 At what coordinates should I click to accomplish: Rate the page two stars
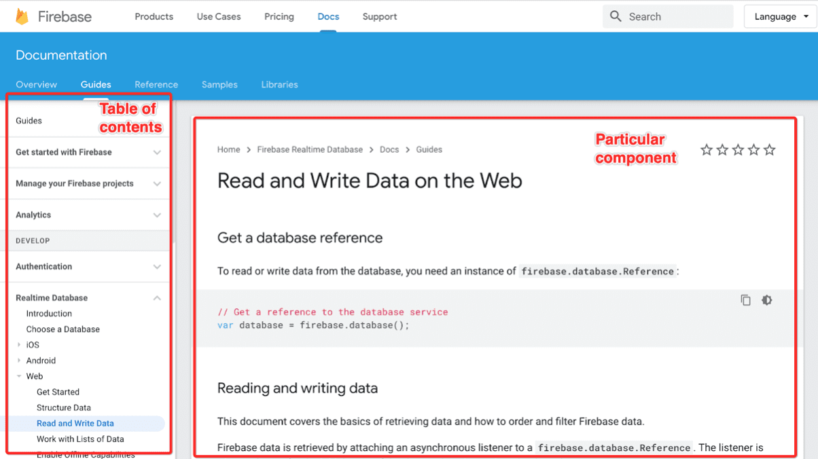click(x=722, y=150)
